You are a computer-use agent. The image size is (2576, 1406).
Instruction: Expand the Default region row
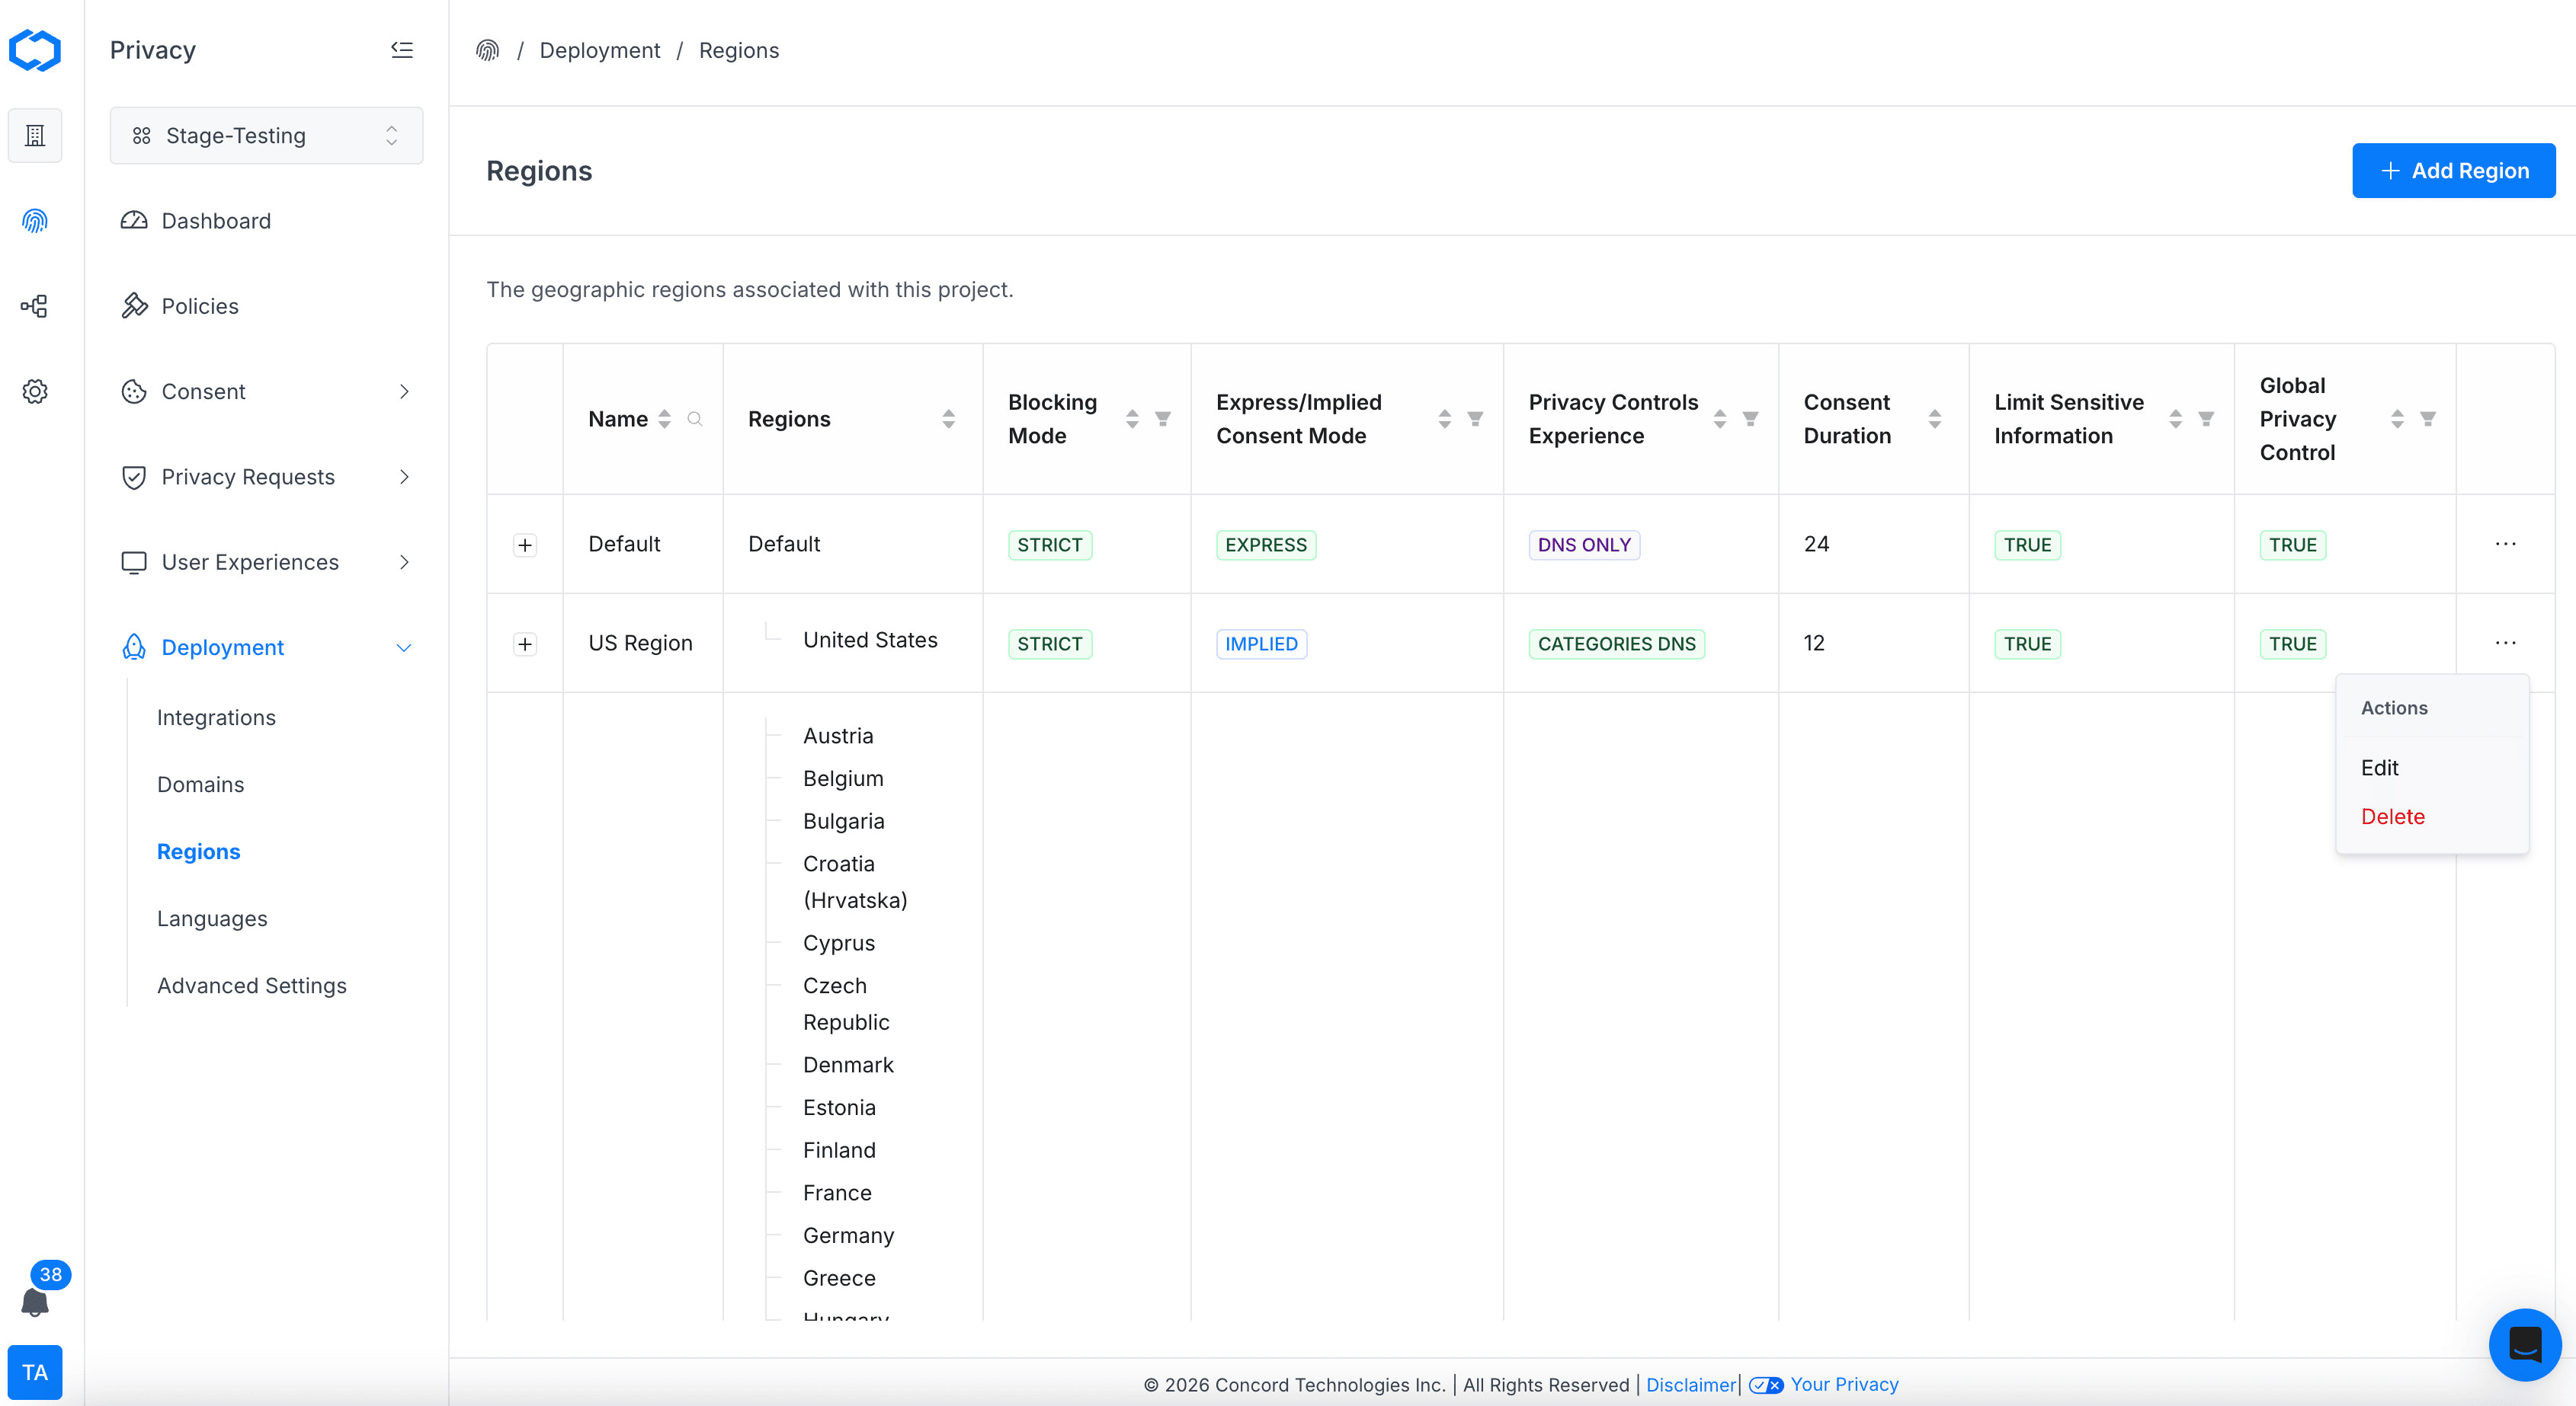tap(525, 545)
